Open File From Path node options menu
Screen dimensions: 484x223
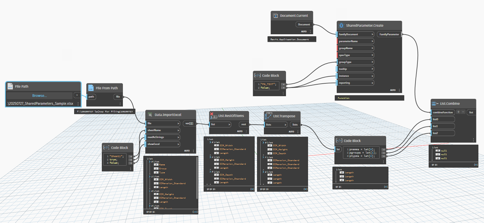click(120, 104)
